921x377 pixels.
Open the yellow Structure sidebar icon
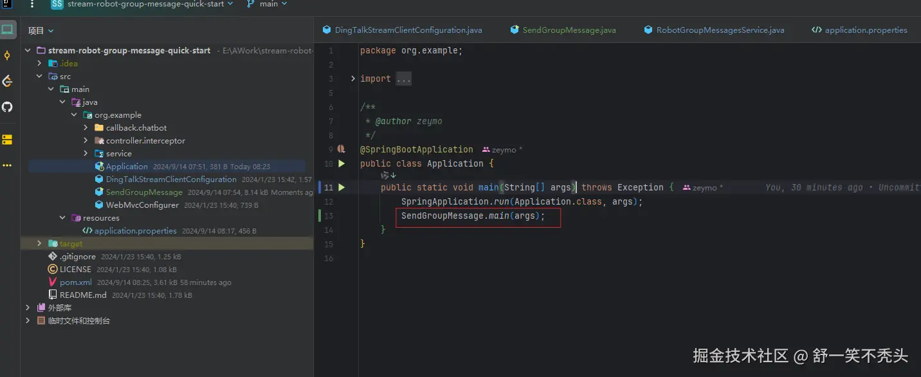[8, 140]
